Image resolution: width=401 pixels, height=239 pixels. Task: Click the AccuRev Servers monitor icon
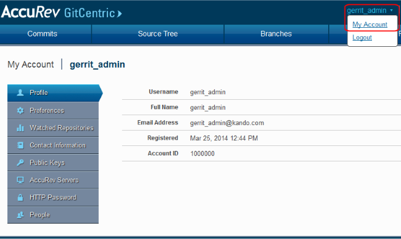20,180
